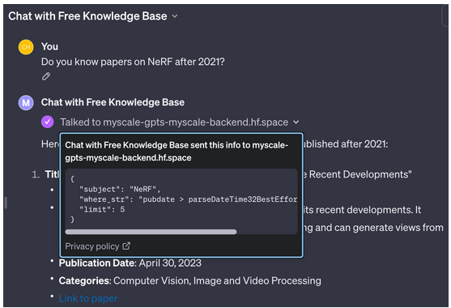This screenshot has height=308, width=451.
Task: Click the Chat with Free Knowledge Base sender name
Action: tap(113, 102)
